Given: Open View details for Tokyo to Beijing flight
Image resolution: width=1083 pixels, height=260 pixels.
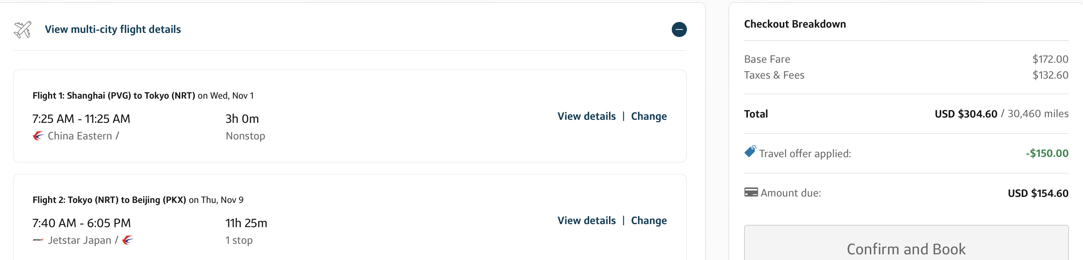Looking at the screenshot, I should tap(587, 221).
